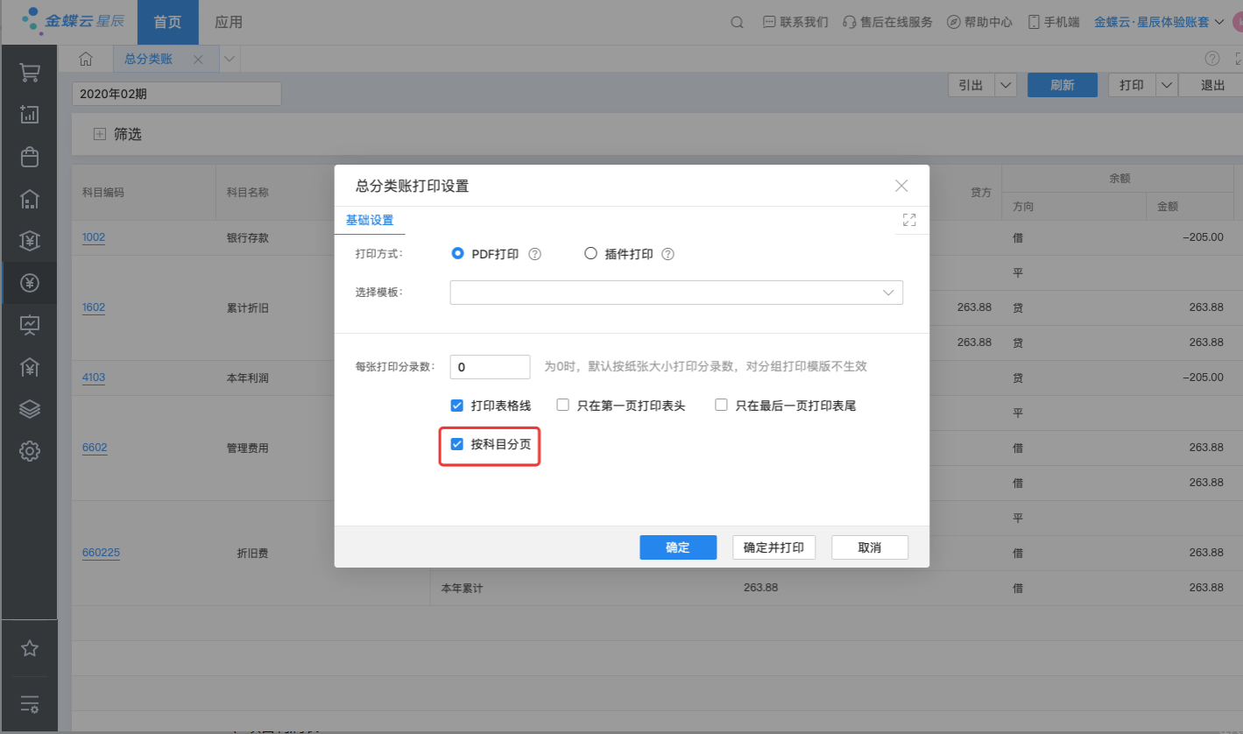Viewport: 1243px width, 734px height.
Task: Open the 金蝶云·星辰体验账套 account dropdown
Action: pos(1159,22)
